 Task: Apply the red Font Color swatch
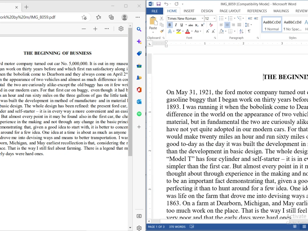pos(187,31)
